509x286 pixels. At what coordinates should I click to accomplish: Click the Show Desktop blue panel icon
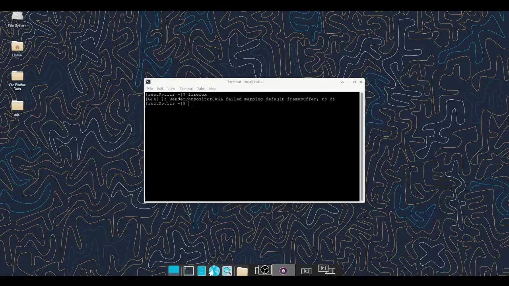174,271
